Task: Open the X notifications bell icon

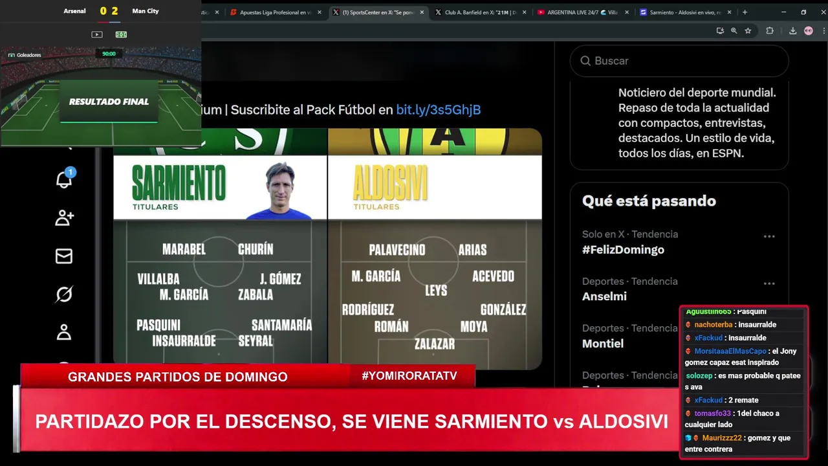Action: 64,179
